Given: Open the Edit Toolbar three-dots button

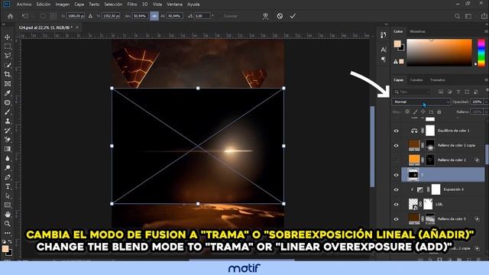Looking at the screenshot, I should coord(8,233).
